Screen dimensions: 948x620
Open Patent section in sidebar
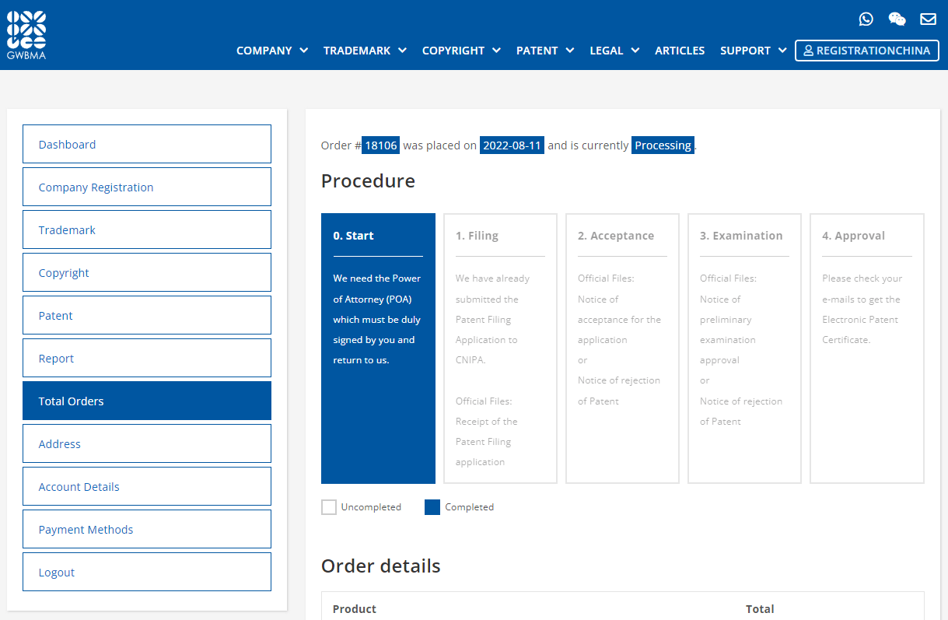(x=147, y=315)
